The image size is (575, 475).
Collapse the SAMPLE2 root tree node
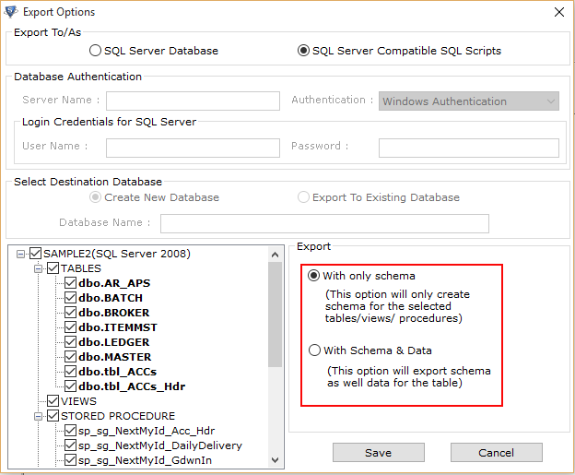(21, 254)
